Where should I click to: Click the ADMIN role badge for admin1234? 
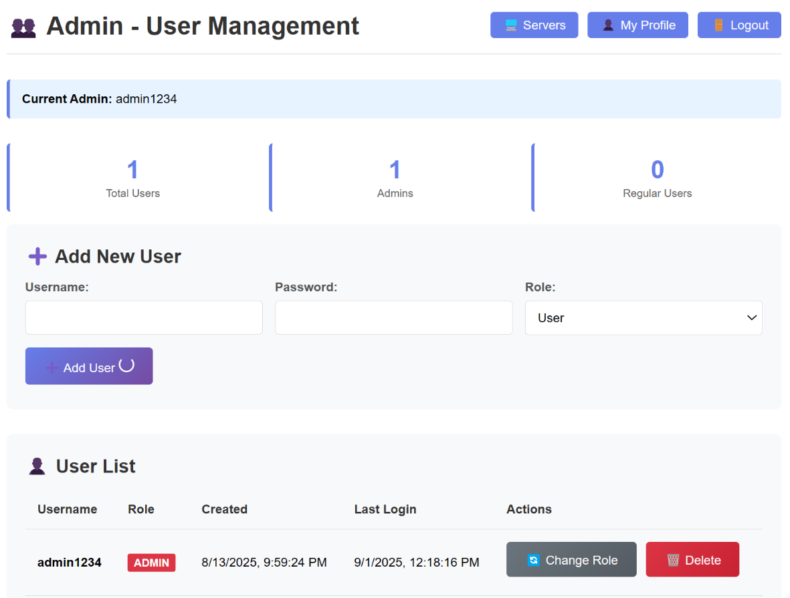coord(151,563)
